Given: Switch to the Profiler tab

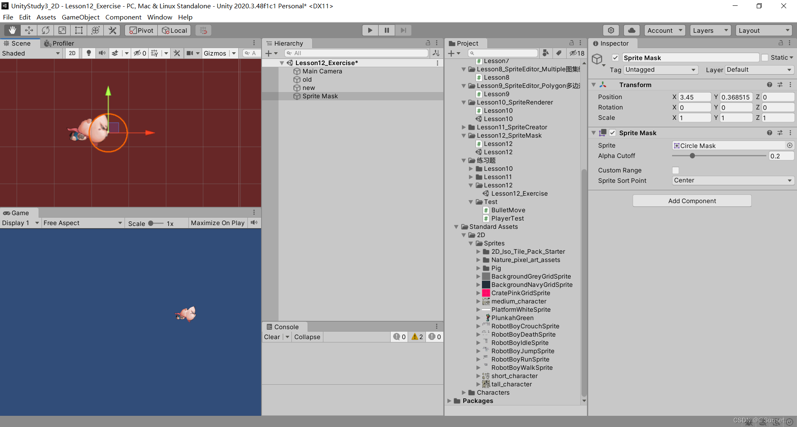Looking at the screenshot, I should pyautogui.click(x=59, y=43).
